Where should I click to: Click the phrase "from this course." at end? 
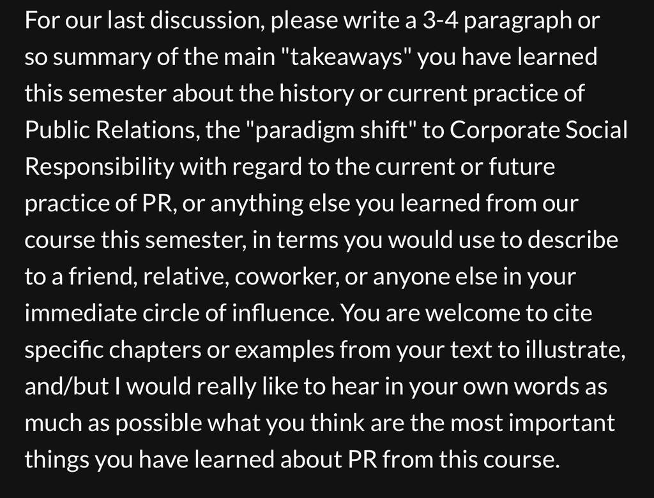pyautogui.click(x=471, y=459)
